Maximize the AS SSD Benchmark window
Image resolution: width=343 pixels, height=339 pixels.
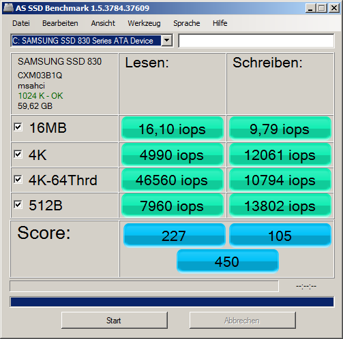(x=322, y=8)
